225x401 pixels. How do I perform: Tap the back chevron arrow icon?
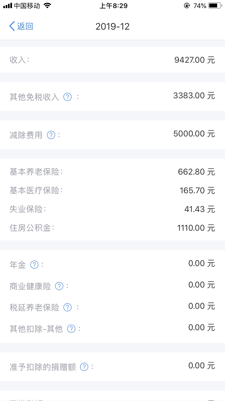pyautogui.click(x=12, y=26)
